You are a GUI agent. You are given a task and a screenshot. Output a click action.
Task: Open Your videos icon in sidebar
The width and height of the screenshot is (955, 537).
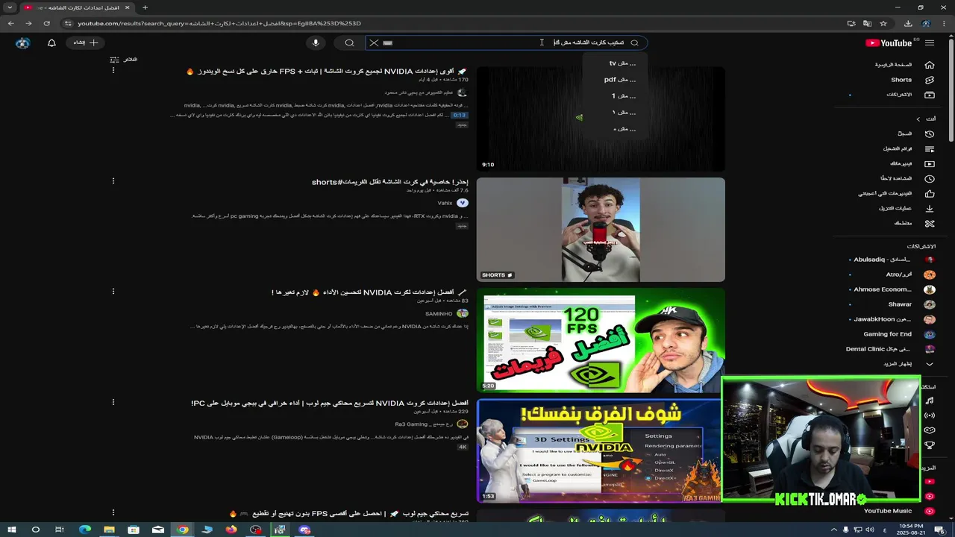(929, 163)
